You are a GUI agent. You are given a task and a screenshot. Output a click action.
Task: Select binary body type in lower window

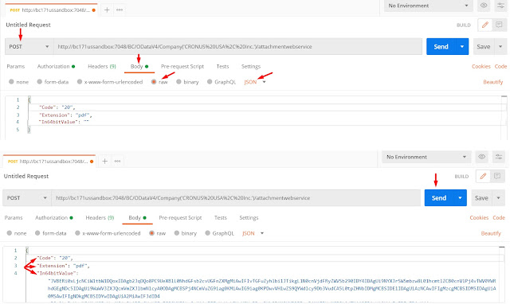tap(177, 233)
